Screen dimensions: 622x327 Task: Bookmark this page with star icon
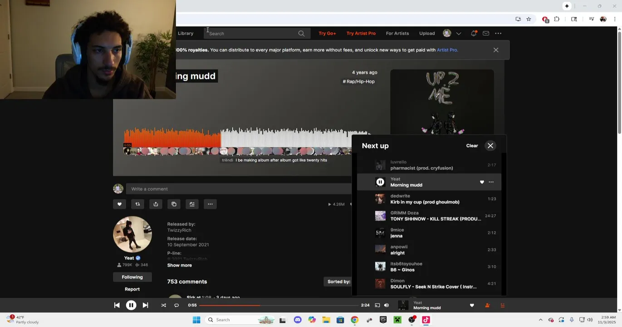coord(529,19)
